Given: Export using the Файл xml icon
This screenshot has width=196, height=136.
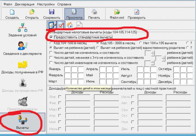Looking at the screenshot, I should point(117,14).
